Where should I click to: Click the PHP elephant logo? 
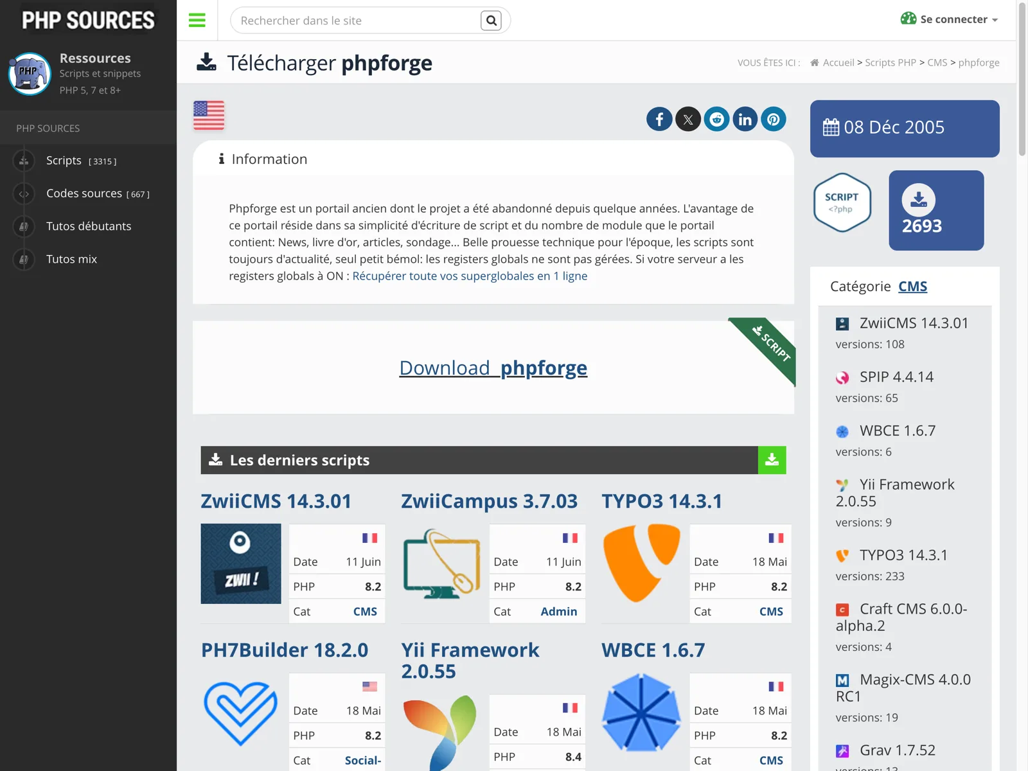point(30,74)
